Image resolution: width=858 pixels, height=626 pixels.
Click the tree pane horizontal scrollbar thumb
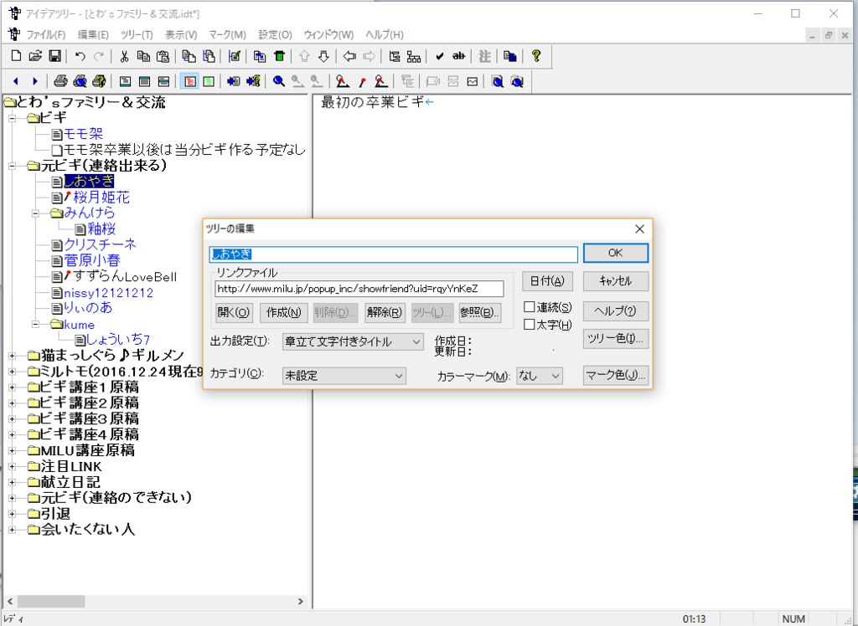[x=51, y=601]
